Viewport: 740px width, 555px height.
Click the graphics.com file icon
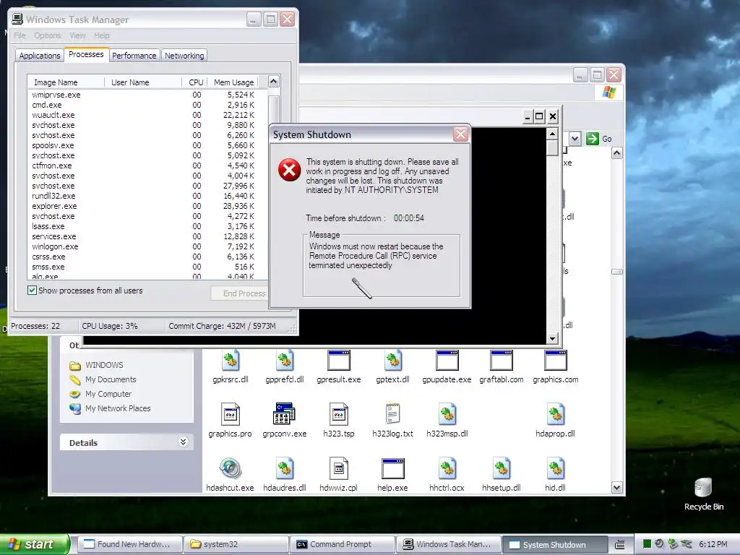pyautogui.click(x=556, y=361)
